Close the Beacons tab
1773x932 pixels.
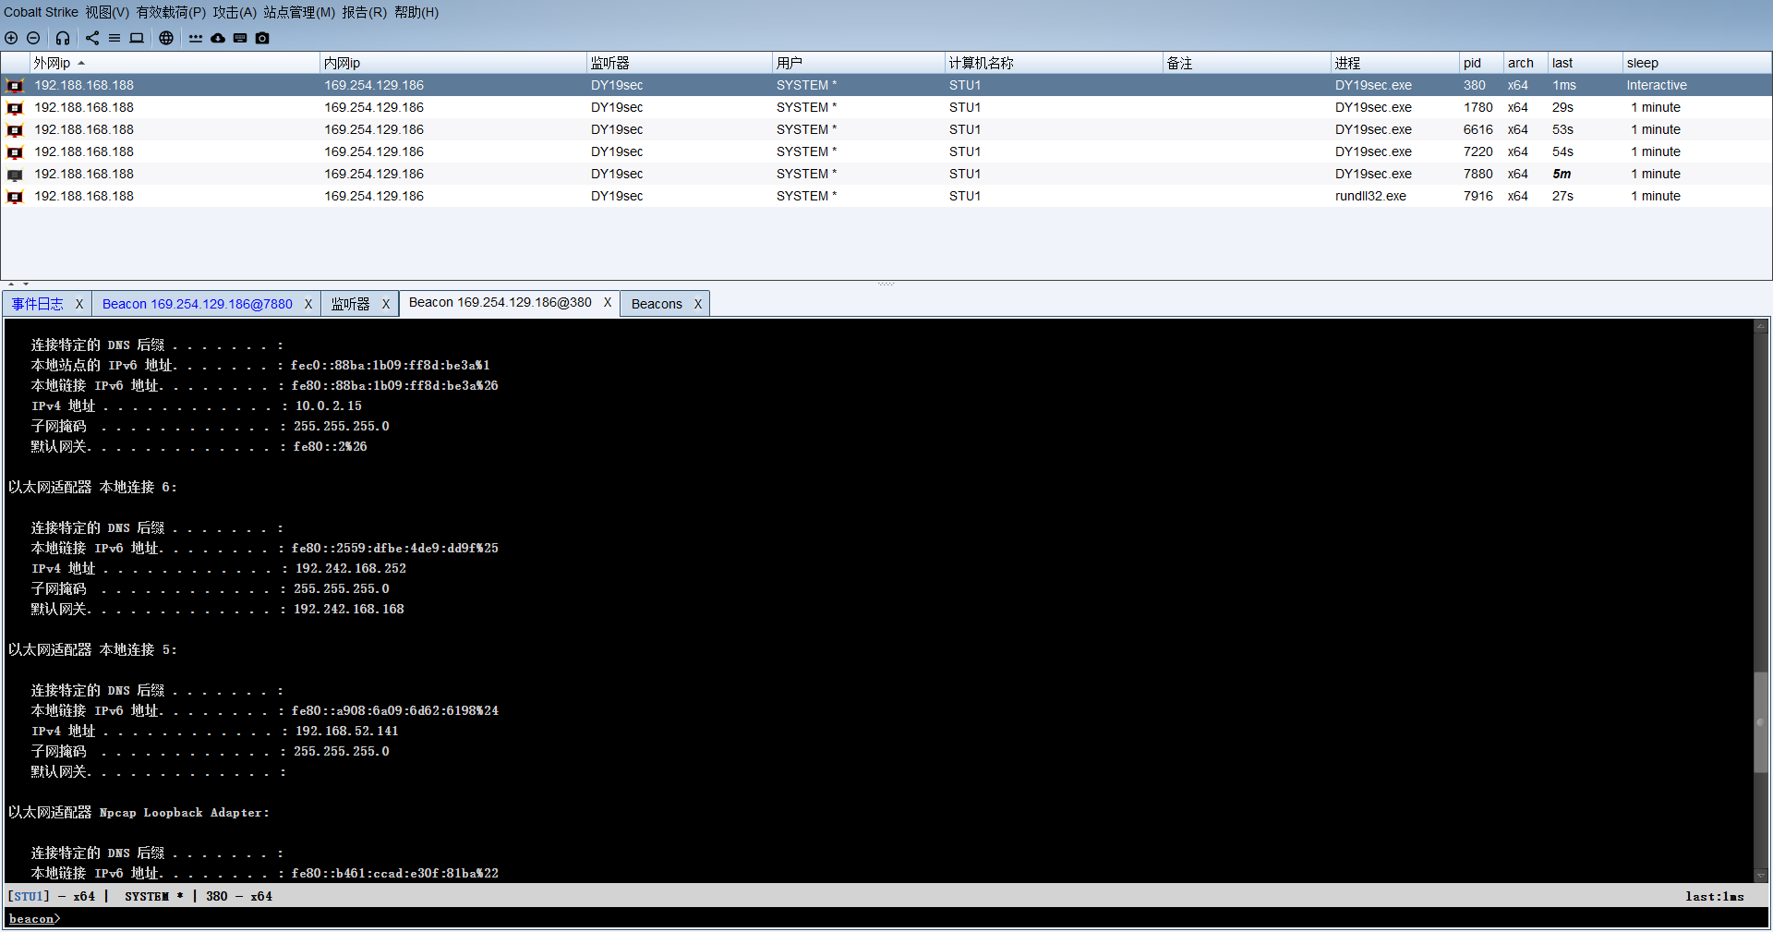[x=698, y=304]
